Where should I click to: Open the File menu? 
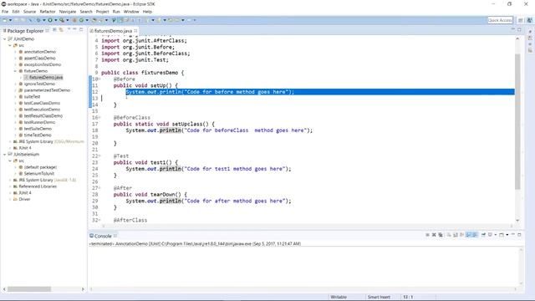click(x=5, y=12)
